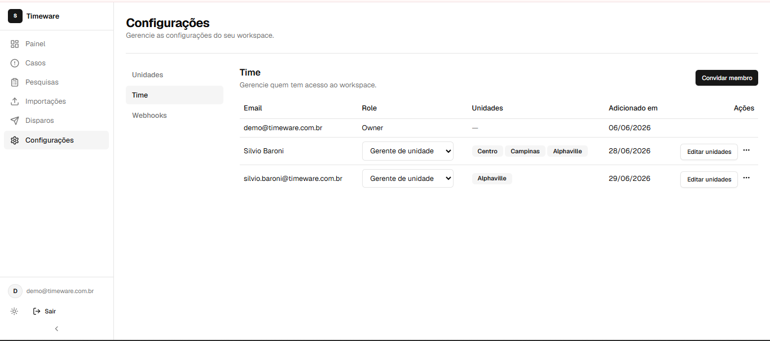Click Alphaville tag in Silvio Baroni row

pos(567,151)
